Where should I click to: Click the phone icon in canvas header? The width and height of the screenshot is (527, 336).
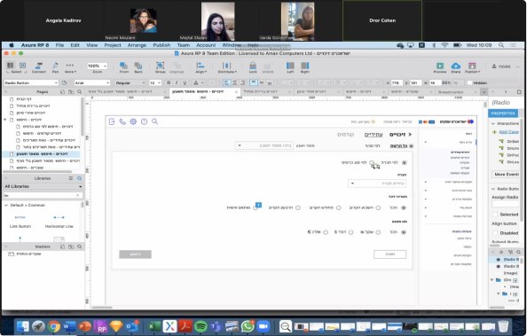[122, 121]
